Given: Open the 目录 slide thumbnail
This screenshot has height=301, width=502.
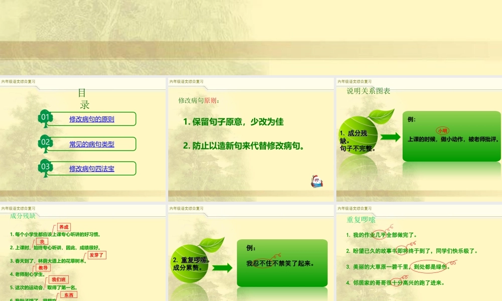Looking at the screenshot, I should 83,139.
